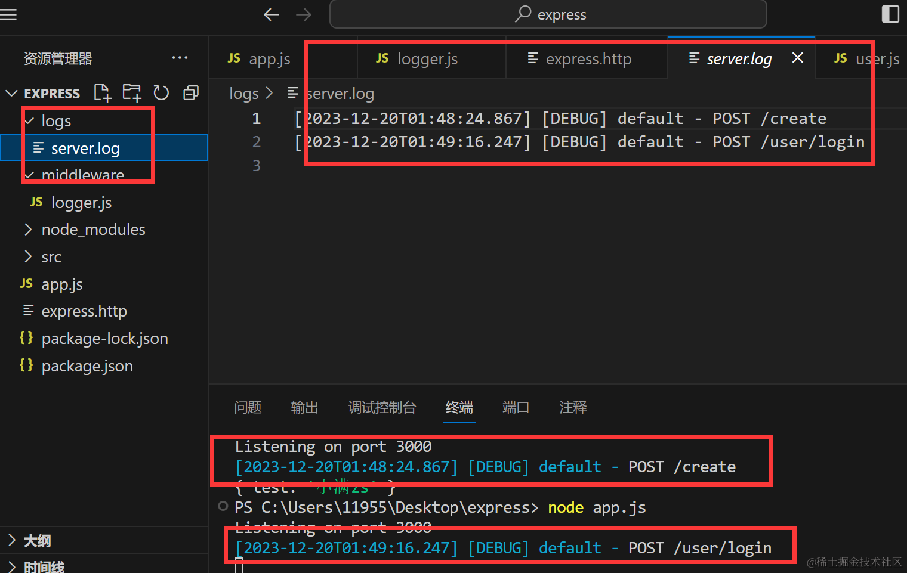Open the hamburger menu

9,14
